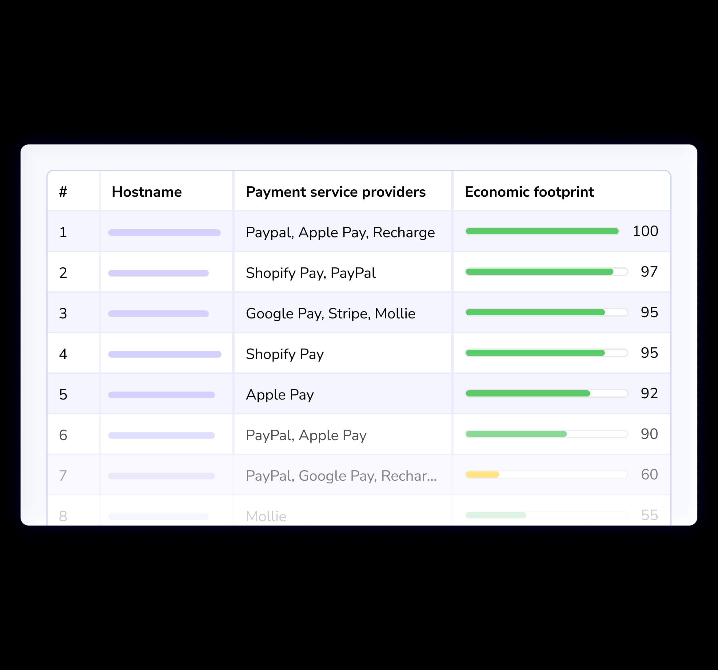Click the Hostname column header
718x670 pixels.
coord(147,192)
